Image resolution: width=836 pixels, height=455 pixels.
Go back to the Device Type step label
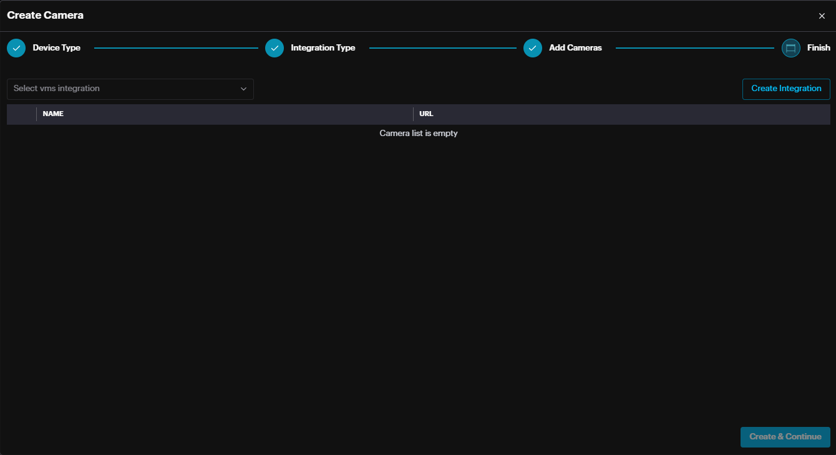tap(56, 48)
